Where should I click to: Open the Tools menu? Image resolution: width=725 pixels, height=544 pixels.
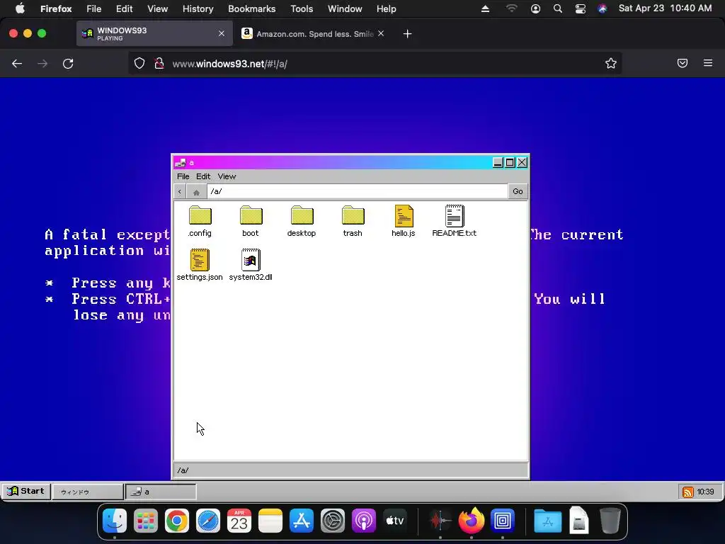pos(302,8)
